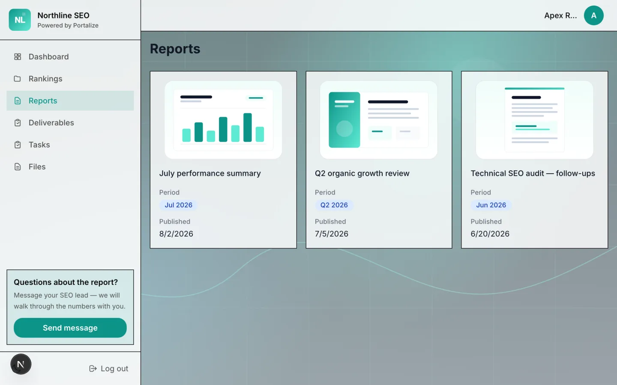
Task: Click the Apex R... account name
Action: 560,15
